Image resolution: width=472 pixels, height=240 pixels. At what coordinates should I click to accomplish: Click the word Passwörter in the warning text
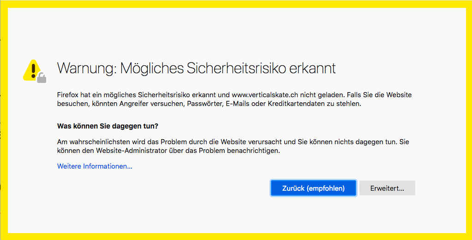pos(203,104)
